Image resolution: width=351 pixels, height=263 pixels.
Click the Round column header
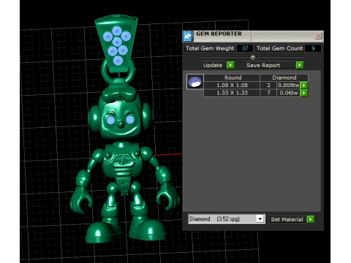click(233, 77)
